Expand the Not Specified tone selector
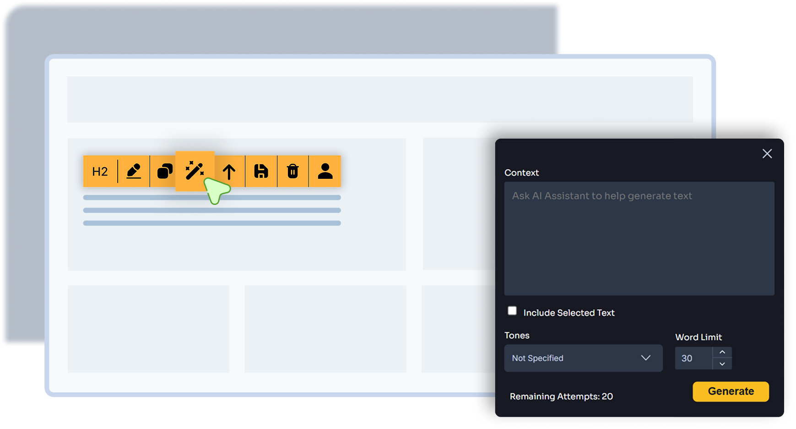Image resolution: width=796 pixels, height=429 pixels. [x=583, y=358]
